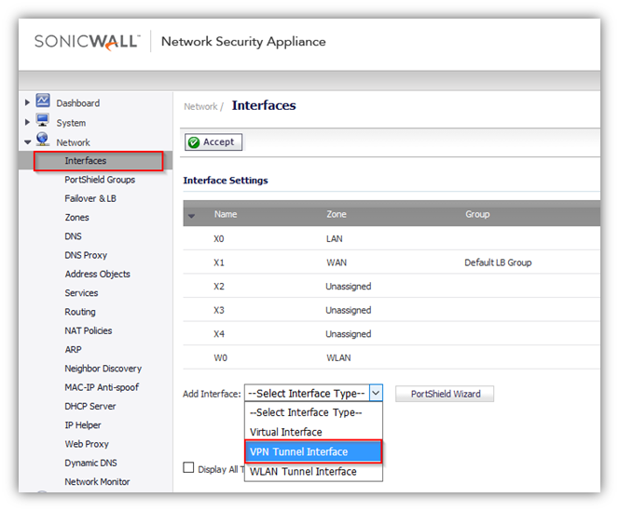619x511 pixels.
Task: Open the NAT Policies page
Action: click(x=89, y=330)
